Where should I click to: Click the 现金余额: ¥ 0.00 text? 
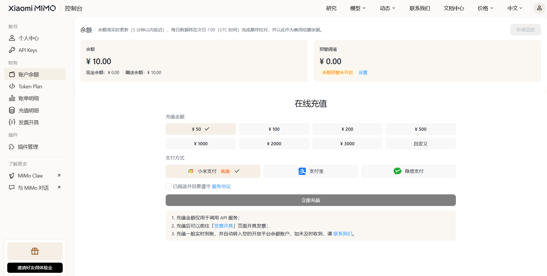[x=103, y=72]
